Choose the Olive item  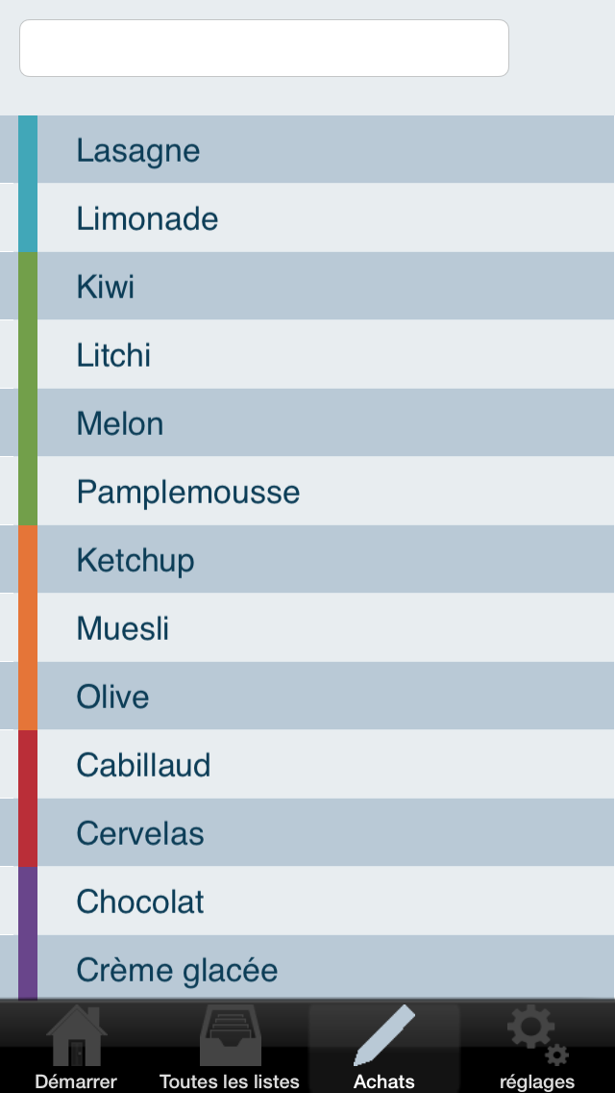pos(307,697)
